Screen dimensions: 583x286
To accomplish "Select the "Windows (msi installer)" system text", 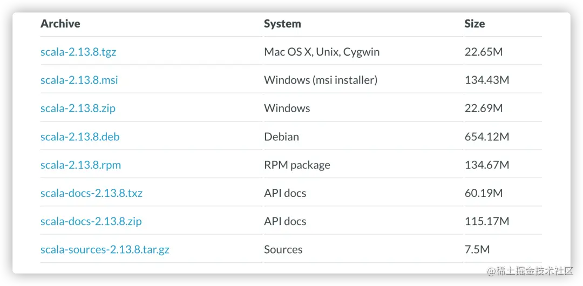I will click(321, 80).
